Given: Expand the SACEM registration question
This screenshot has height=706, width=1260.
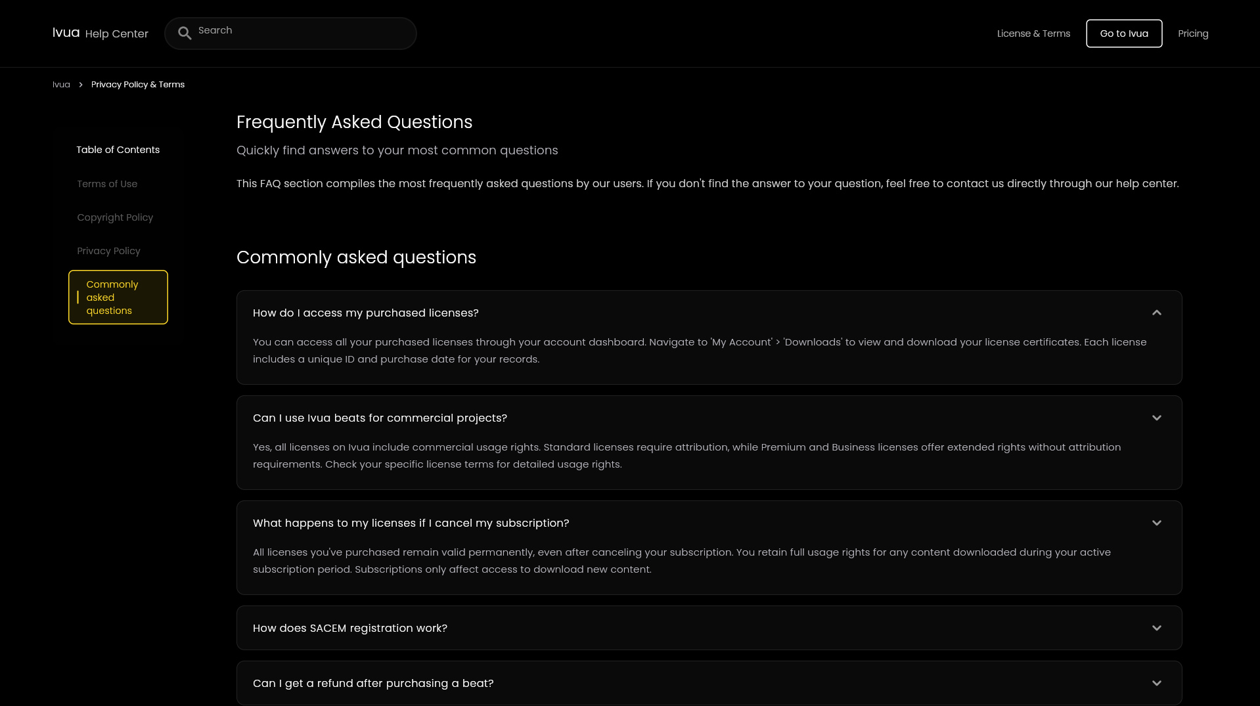Looking at the screenshot, I should pyautogui.click(x=709, y=628).
